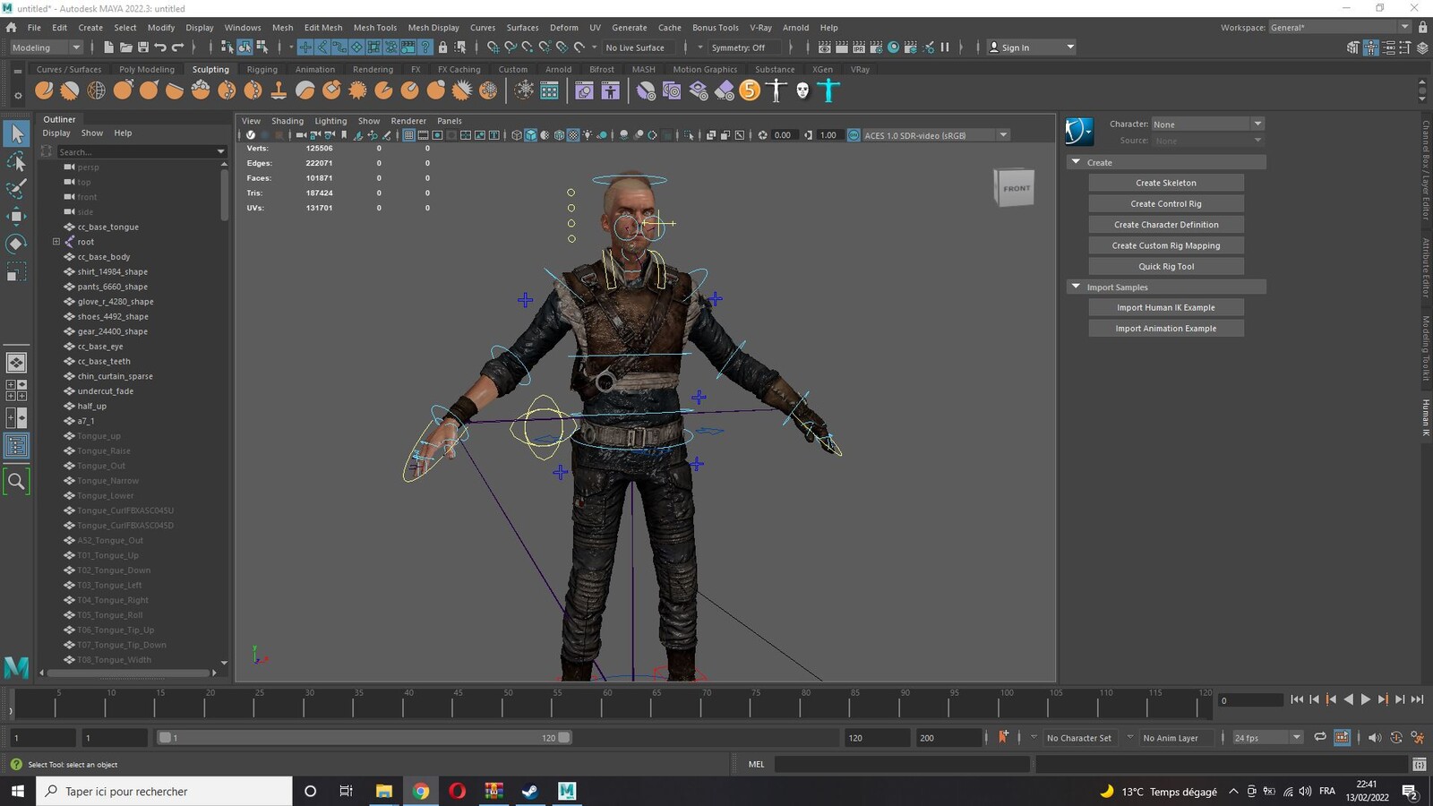Toggle audio mute speaker icon on range bar
1433x806 pixels.
[x=1374, y=737]
